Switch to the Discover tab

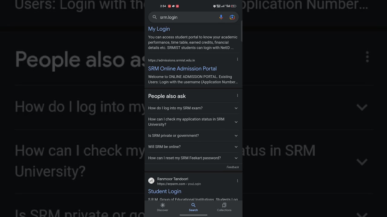(162, 207)
